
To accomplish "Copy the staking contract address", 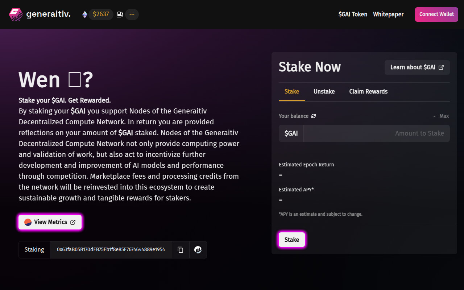I will pyautogui.click(x=181, y=250).
